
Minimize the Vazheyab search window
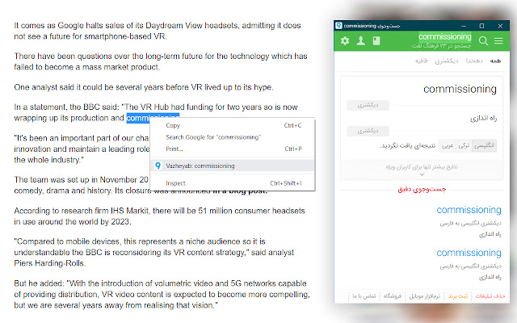click(464, 26)
